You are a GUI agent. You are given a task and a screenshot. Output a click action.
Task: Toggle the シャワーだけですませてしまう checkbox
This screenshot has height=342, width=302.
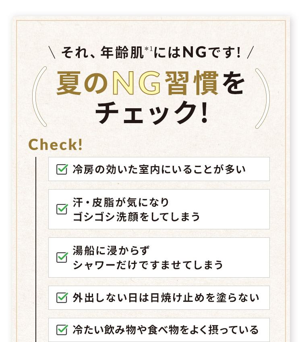[62, 257]
